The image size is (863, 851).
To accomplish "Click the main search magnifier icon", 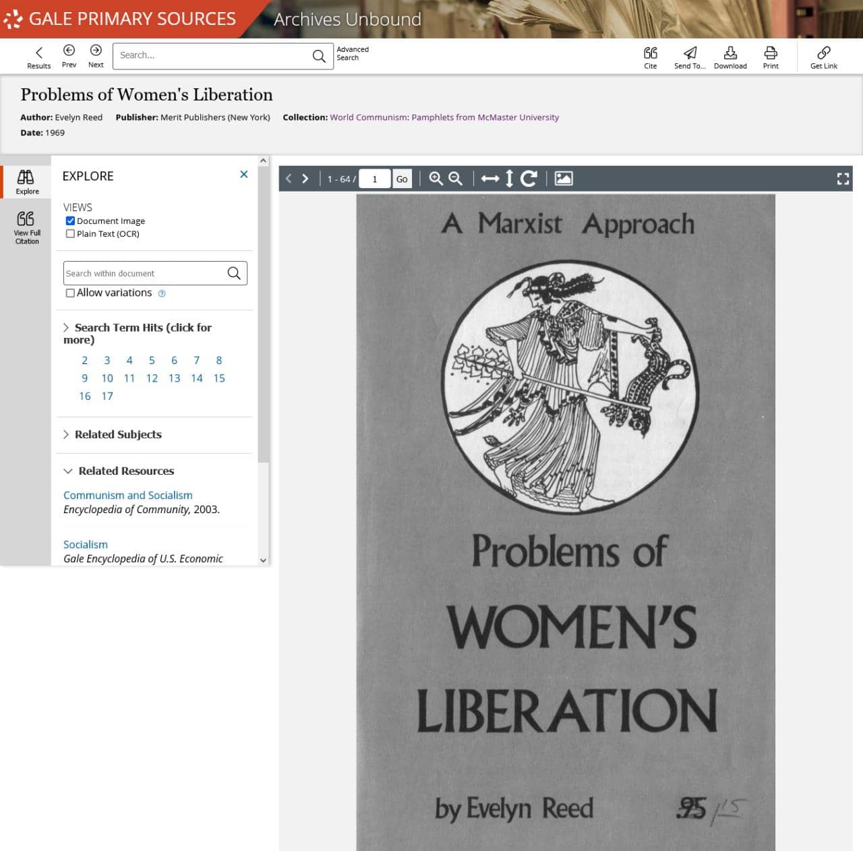I will point(319,56).
